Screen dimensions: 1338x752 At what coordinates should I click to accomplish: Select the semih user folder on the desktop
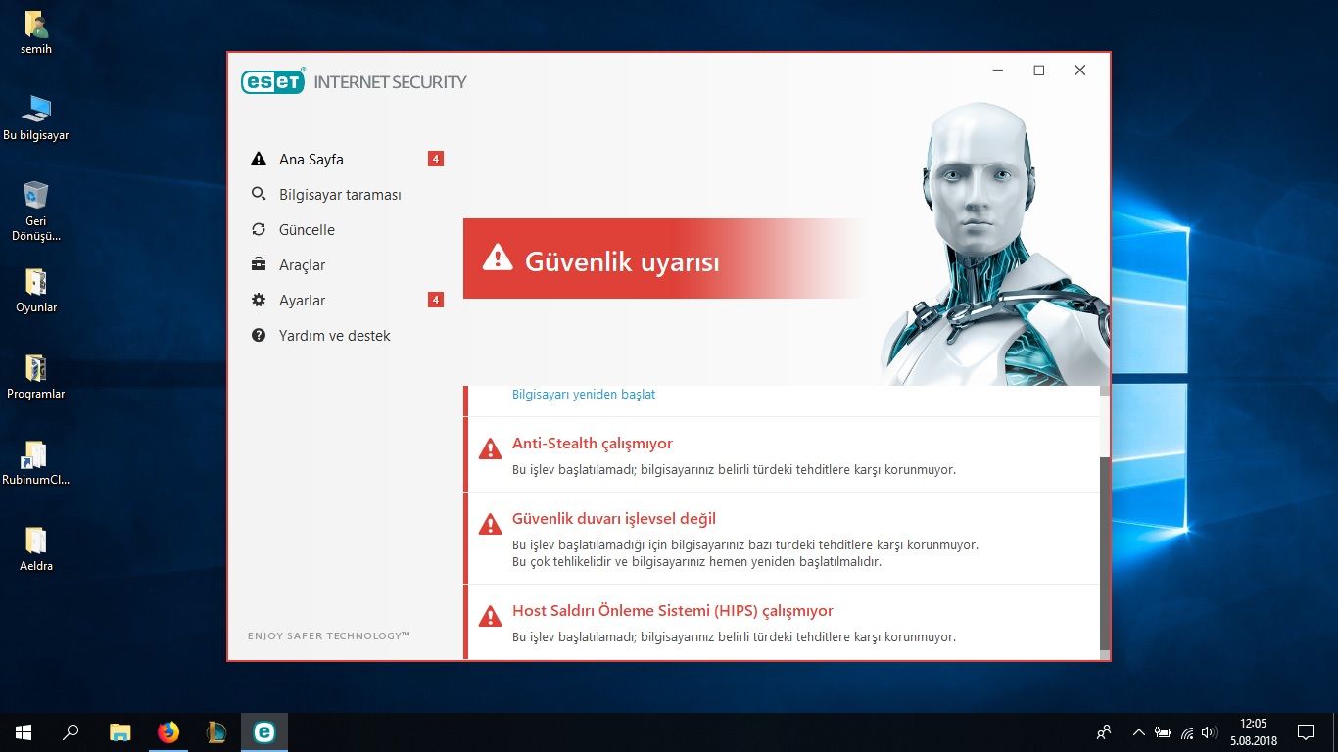click(36, 32)
